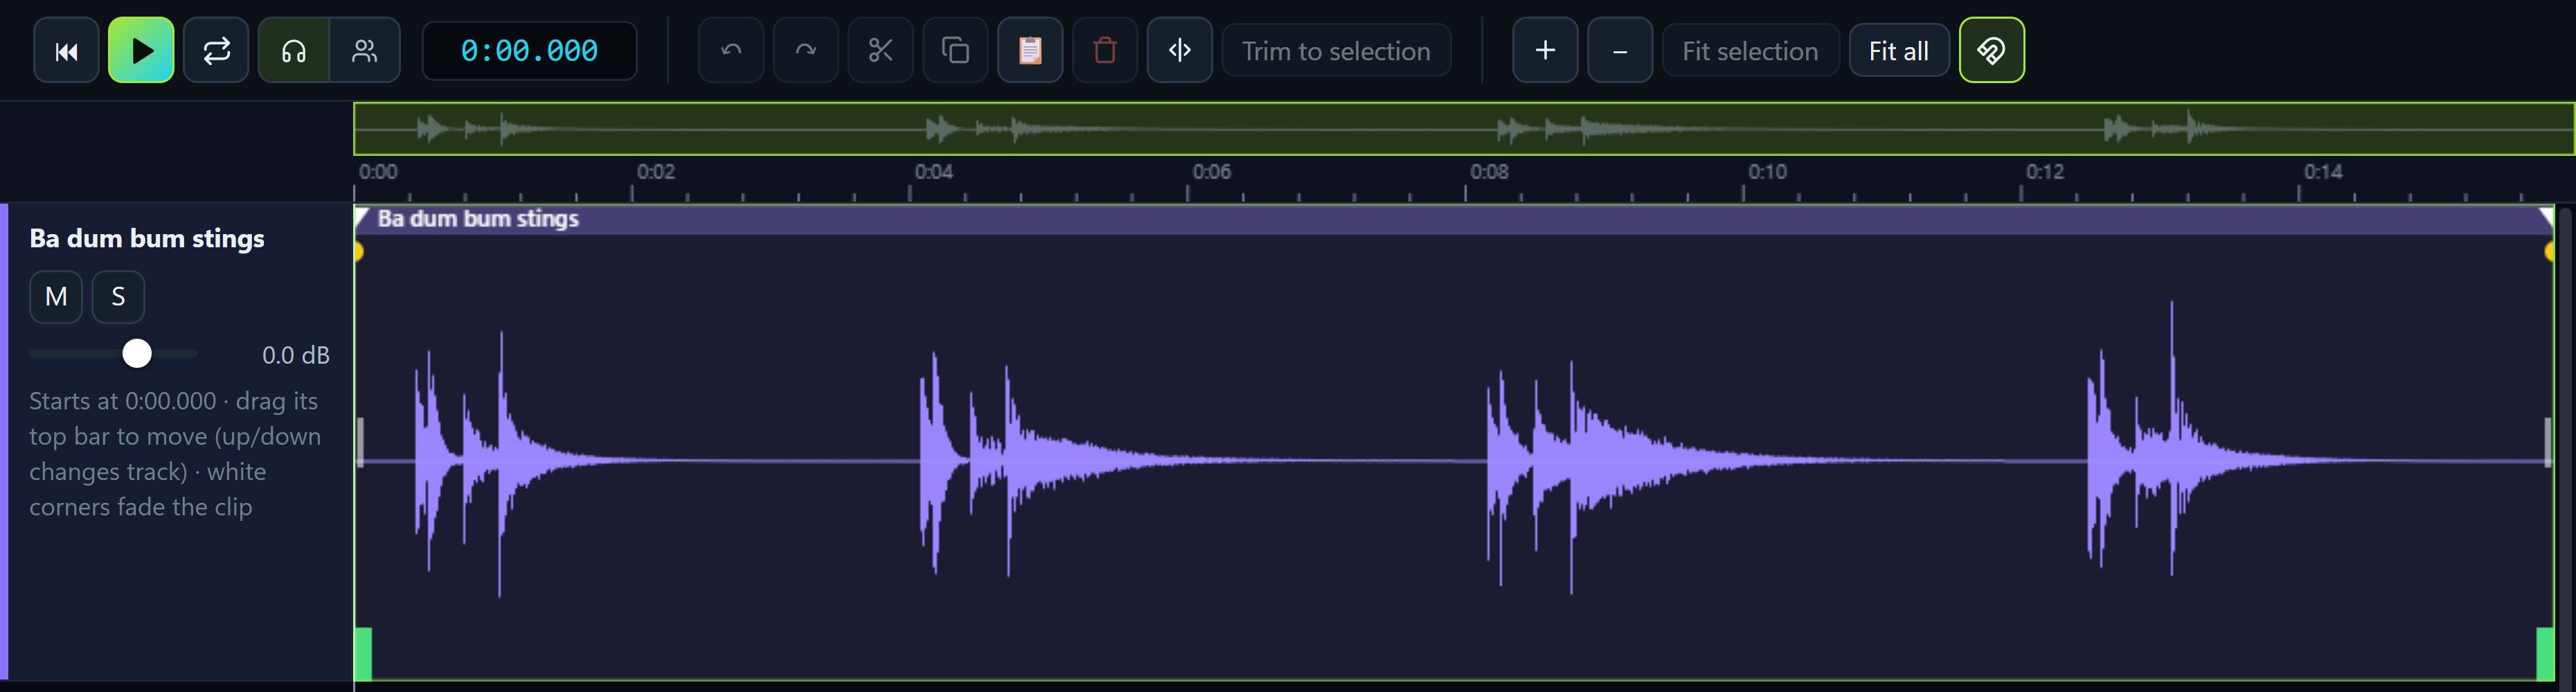The image size is (2576, 692).
Task: Click the green marker at clip's bottom left
Action: tap(363, 654)
